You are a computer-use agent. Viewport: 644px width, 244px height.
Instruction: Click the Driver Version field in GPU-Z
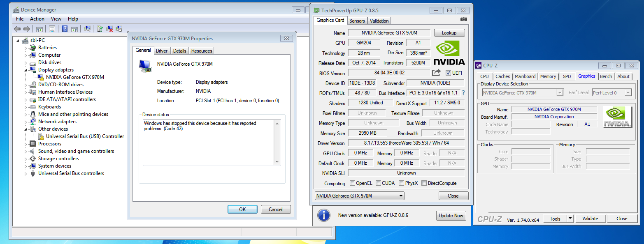(406, 143)
